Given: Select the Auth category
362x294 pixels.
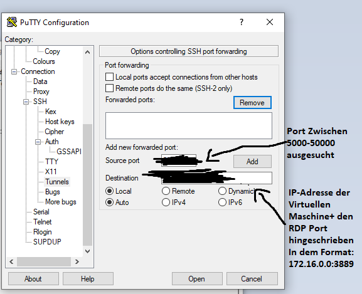Looking at the screenshot, I should [x=51, y=142].
